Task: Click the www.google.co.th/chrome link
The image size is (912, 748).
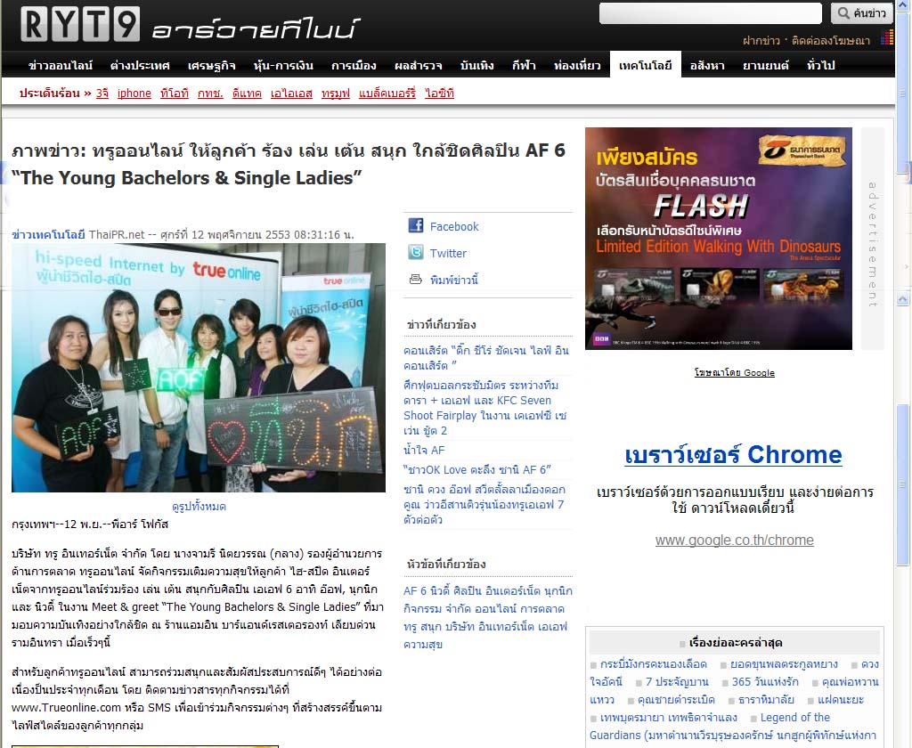Action: [x=734, y=540]
